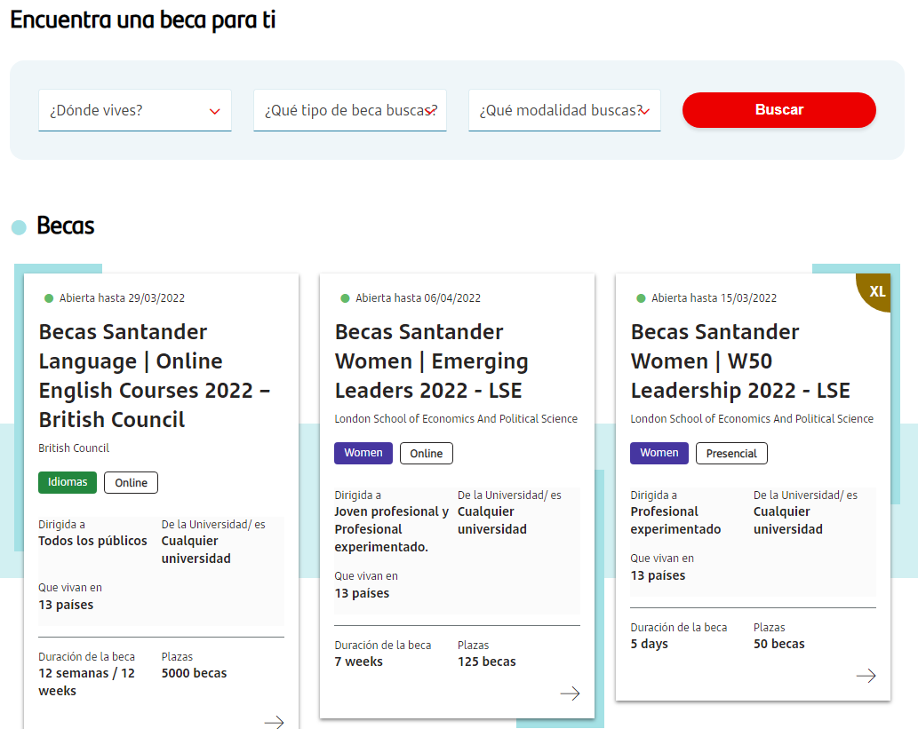
Task: Click the green status dot beside 29/03/2022
Action: pos(49,298)
